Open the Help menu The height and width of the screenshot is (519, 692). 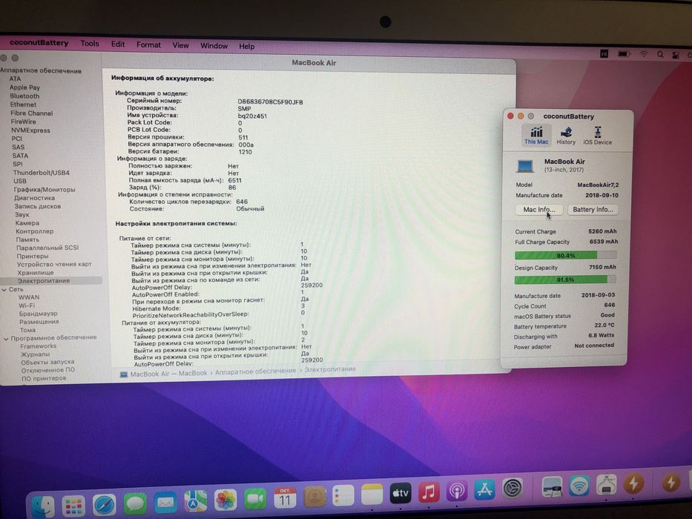(247, 46)
